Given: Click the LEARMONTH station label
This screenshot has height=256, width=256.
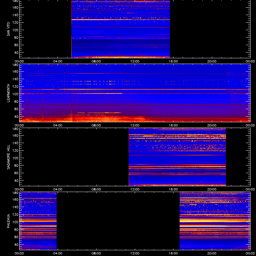Looking at the screenshot, I should pyautogui.click(x=8, y=93).
